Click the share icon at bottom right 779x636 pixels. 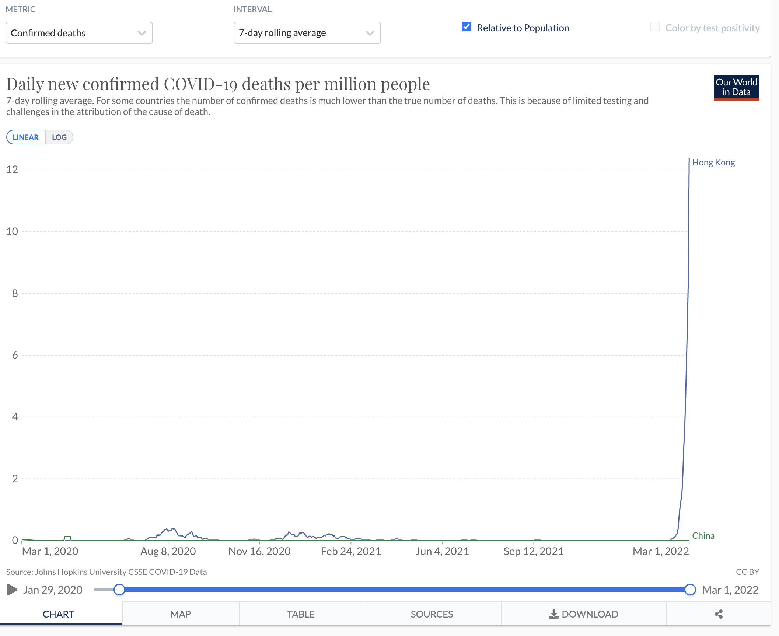[x=718, y=614]
